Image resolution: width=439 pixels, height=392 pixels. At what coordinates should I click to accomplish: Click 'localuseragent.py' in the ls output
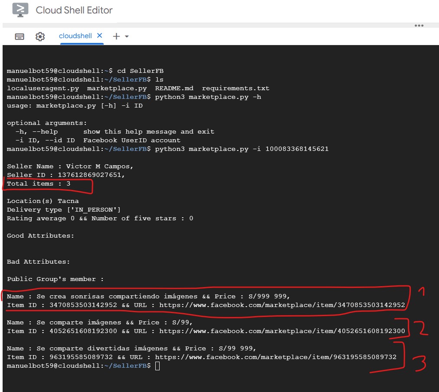coord(43,88)
